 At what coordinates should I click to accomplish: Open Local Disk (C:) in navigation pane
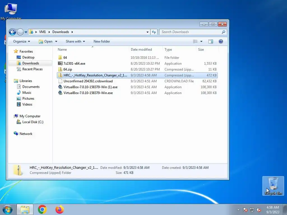coord(33,122)
